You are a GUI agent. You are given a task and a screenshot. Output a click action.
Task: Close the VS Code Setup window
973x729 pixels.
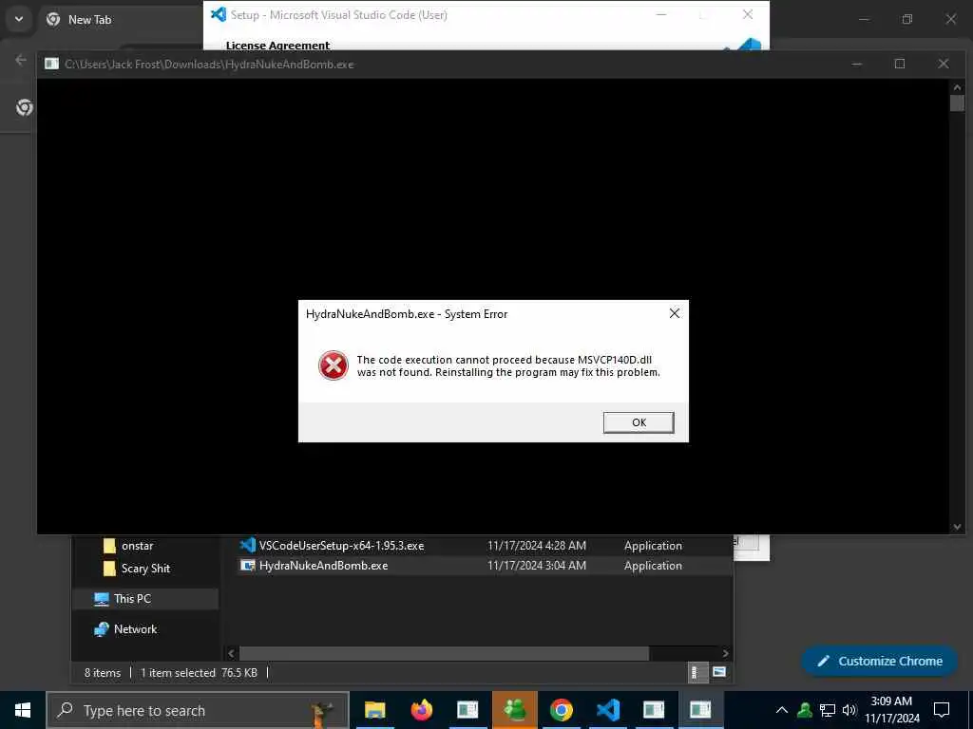(748, 14)
